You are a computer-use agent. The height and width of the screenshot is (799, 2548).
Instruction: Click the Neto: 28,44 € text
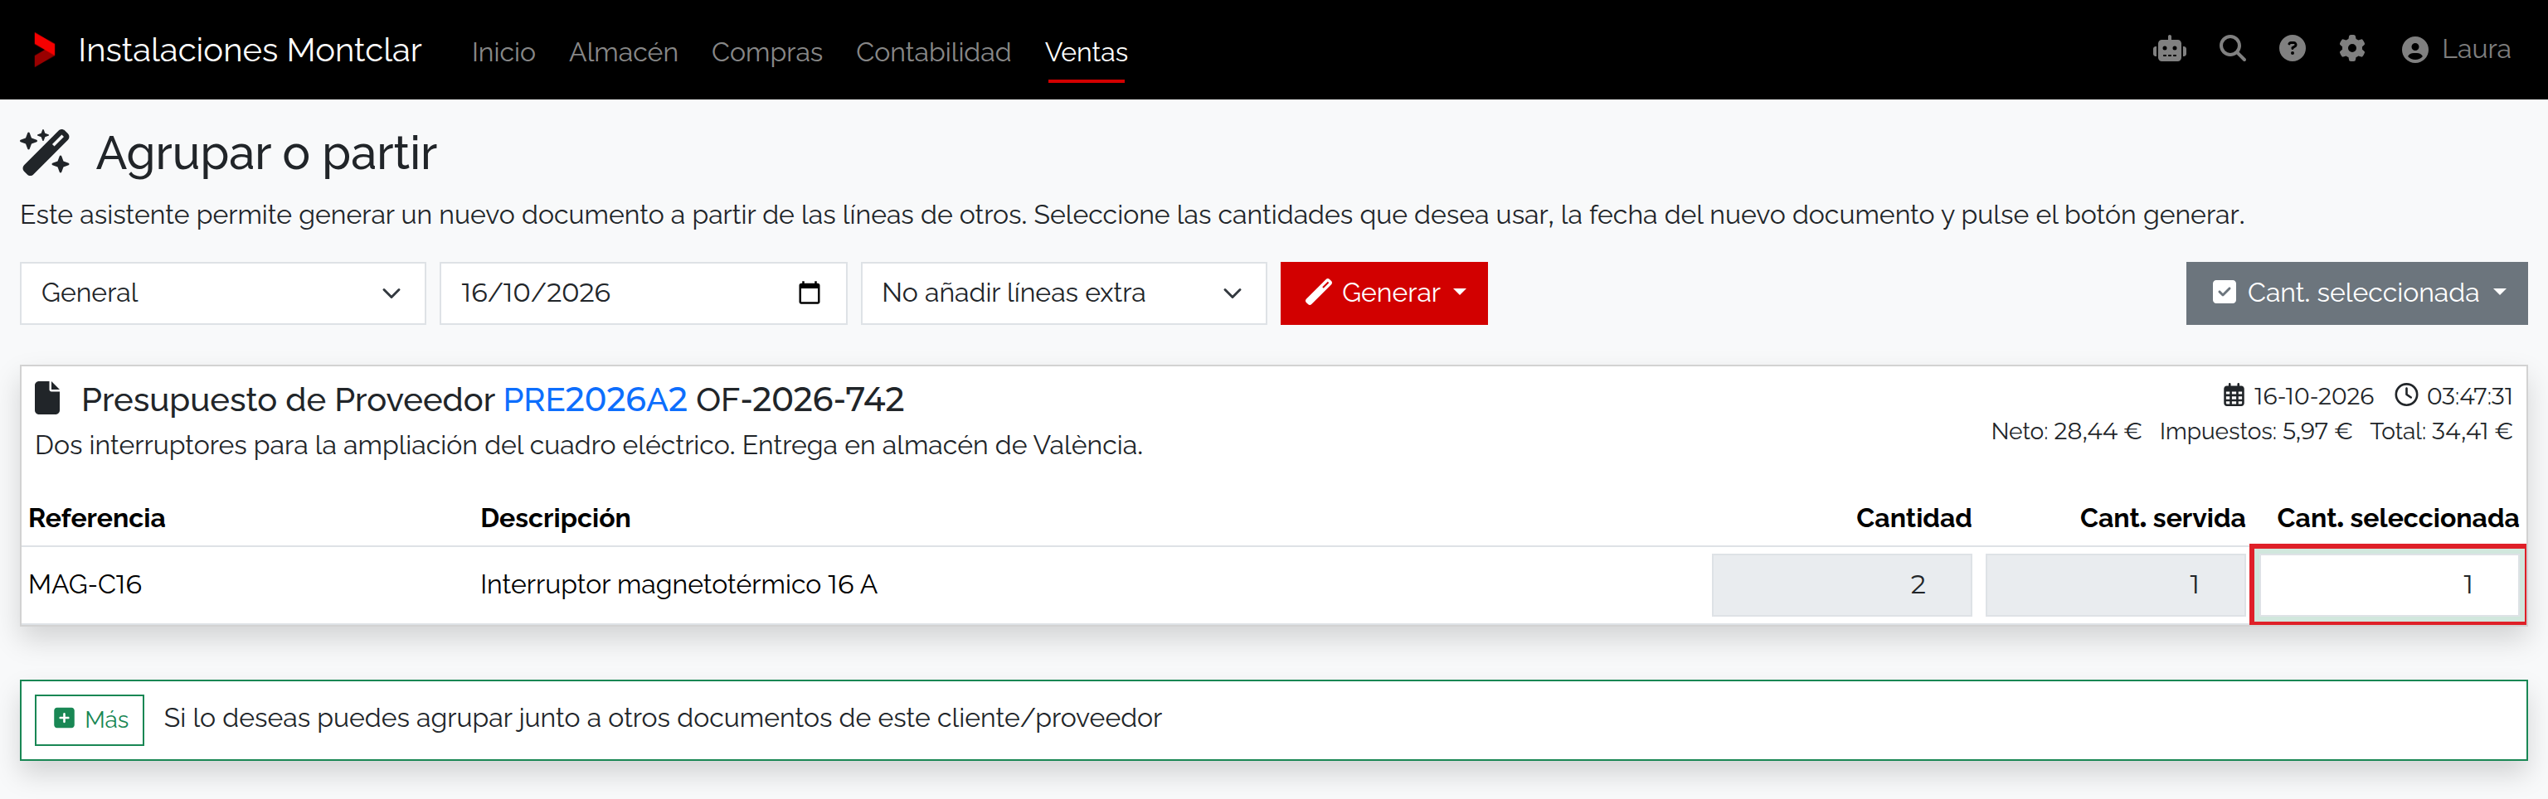[x=2065, y=431]
